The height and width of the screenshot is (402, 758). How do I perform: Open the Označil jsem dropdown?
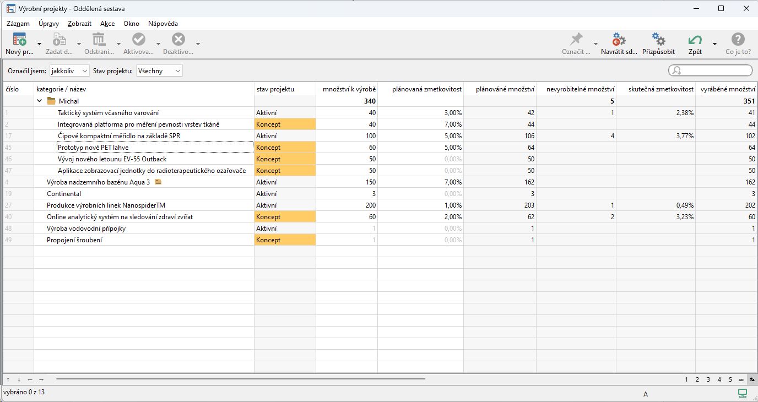69,71
